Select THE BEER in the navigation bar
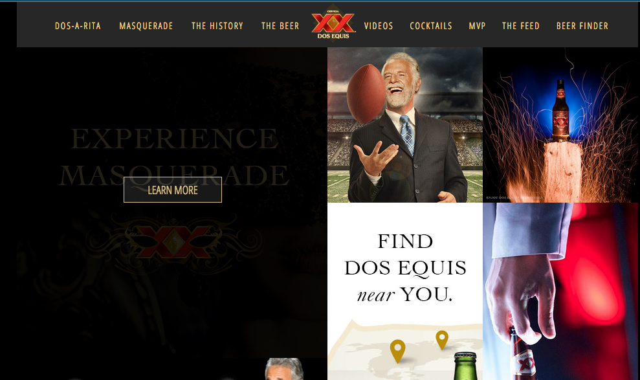 (x=280, y=26)
